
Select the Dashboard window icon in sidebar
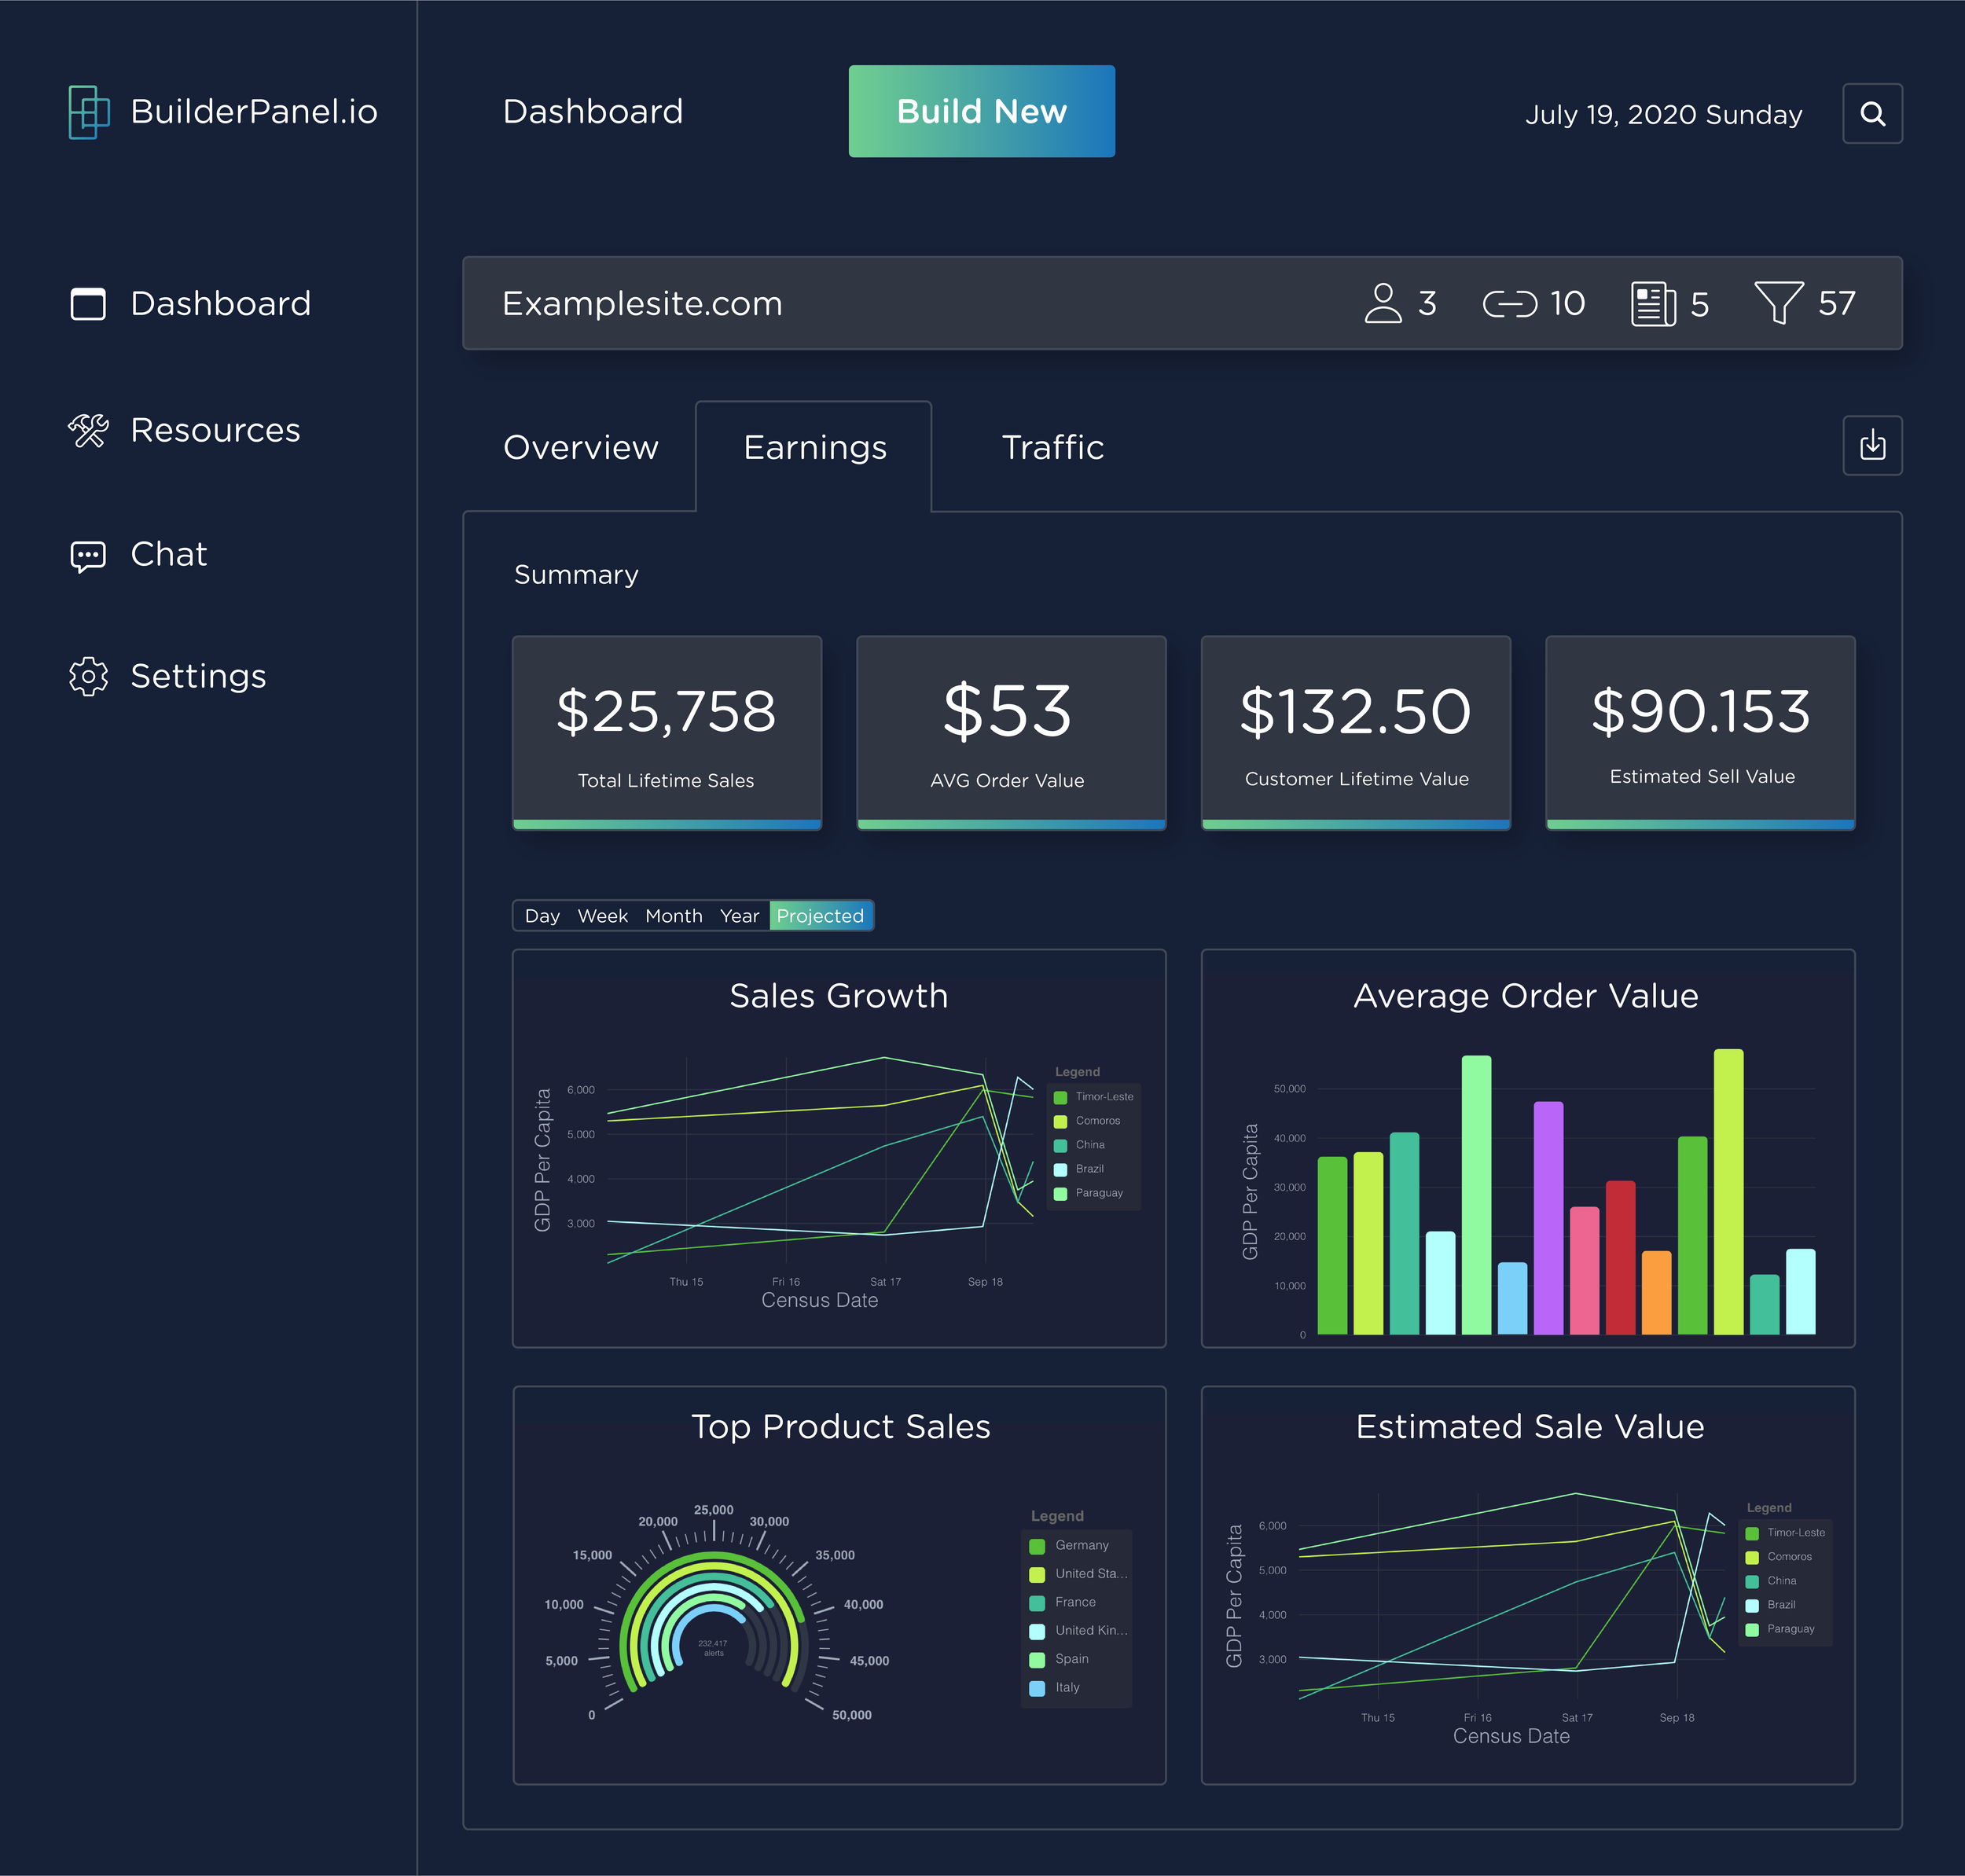[x=88, y=304]
